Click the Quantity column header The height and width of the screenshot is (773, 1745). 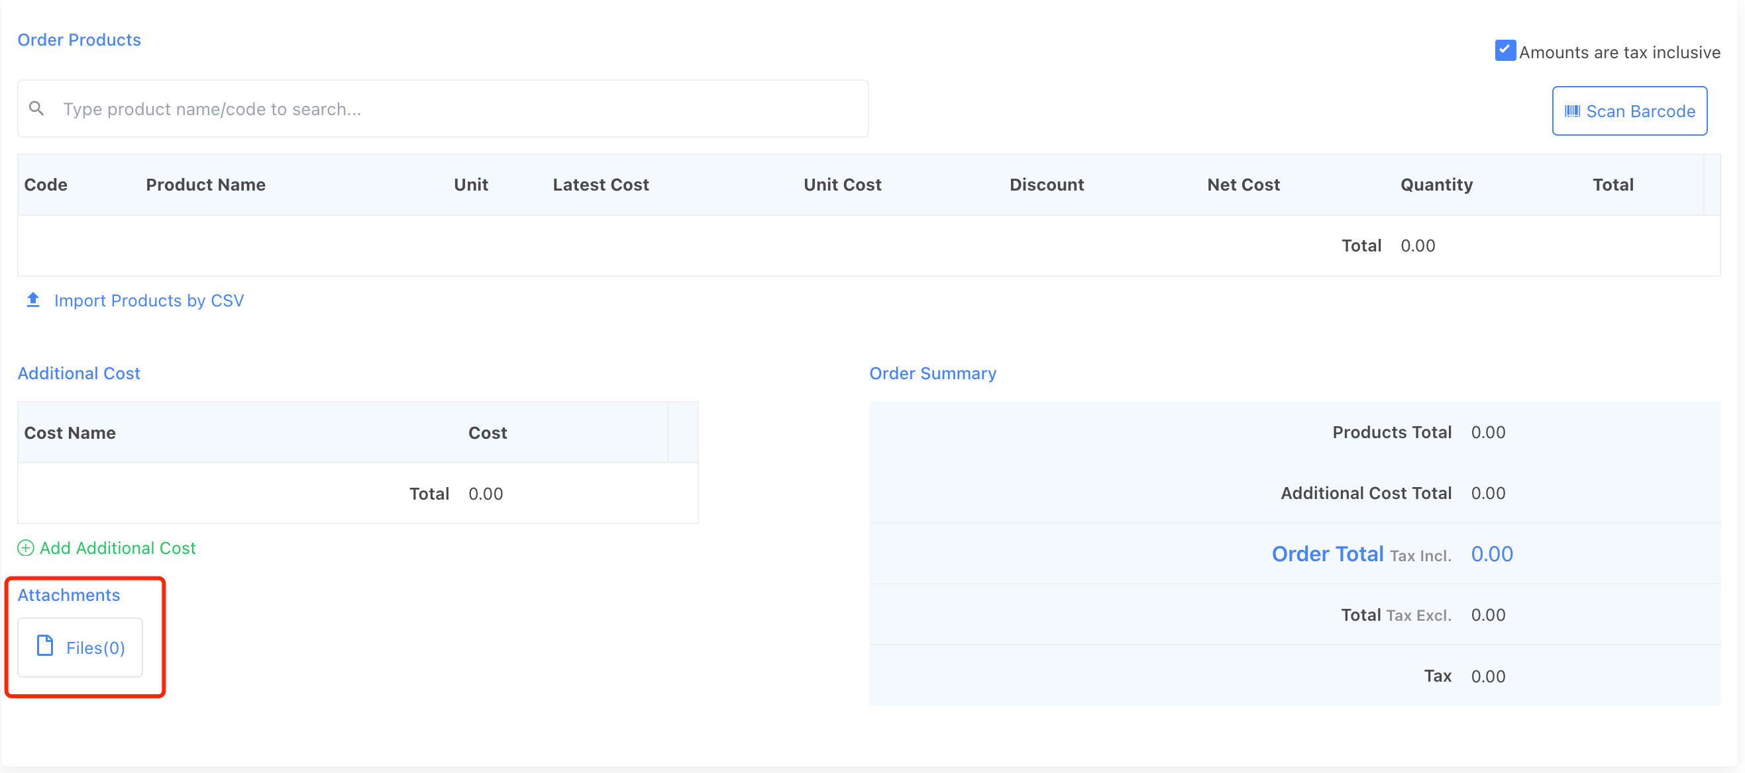pyautogui.click(x=1436, y=185)
